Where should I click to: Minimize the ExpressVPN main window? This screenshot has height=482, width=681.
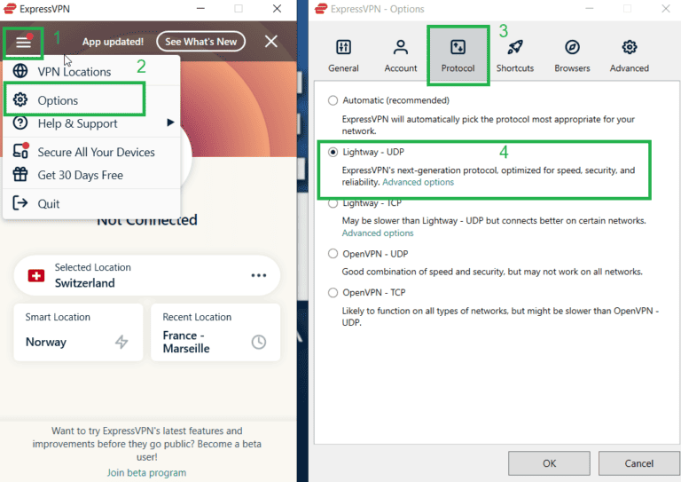tap(200, 8)
